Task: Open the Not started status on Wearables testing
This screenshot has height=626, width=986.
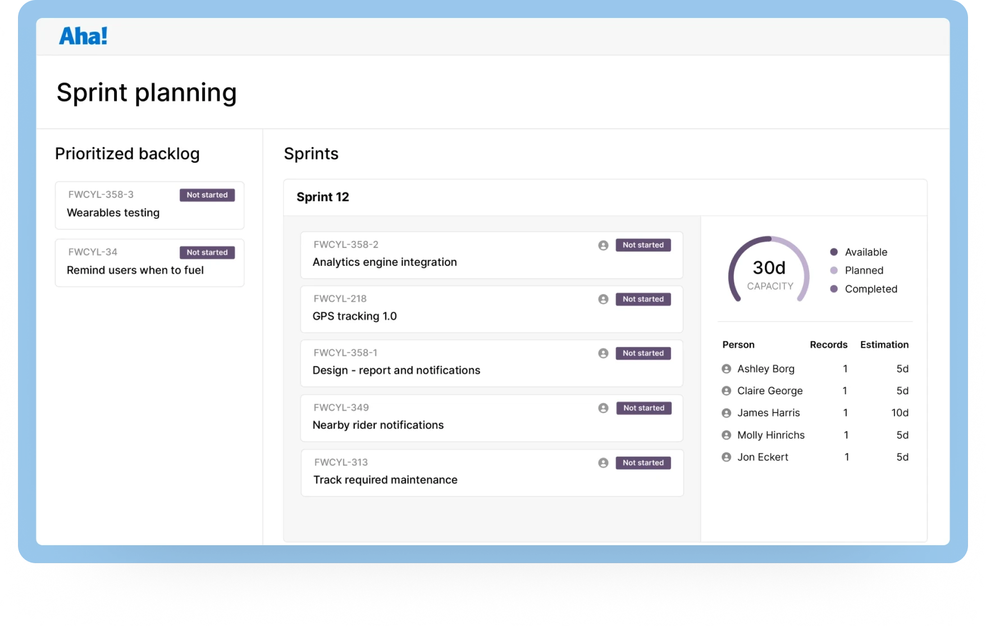Action: [x=207, y=195]
